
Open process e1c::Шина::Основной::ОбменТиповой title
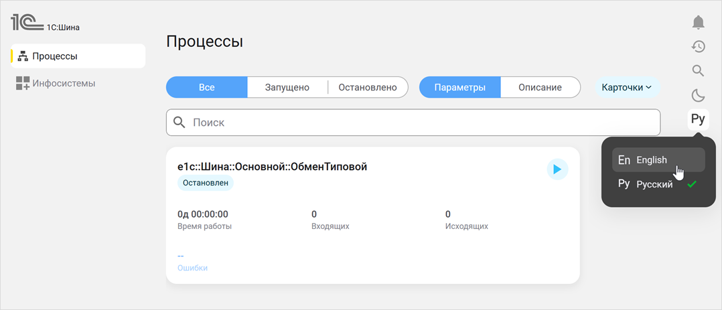[272, 167]
